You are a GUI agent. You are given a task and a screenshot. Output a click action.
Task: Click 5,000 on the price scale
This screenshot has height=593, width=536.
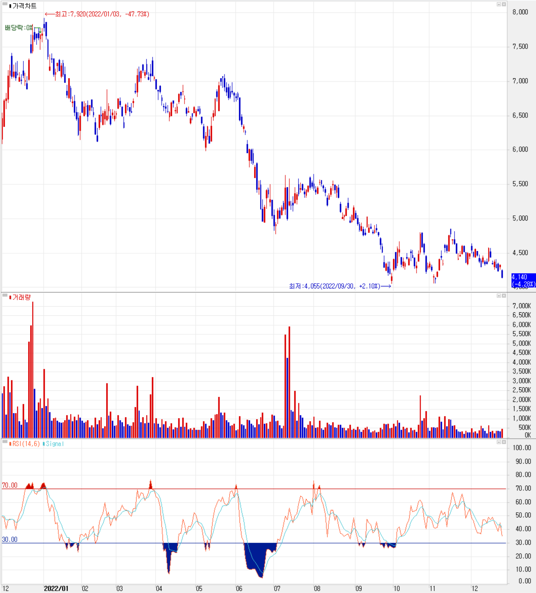click(520, 218)
